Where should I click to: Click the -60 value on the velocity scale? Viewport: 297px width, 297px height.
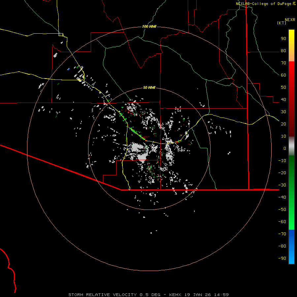(282, 222)
